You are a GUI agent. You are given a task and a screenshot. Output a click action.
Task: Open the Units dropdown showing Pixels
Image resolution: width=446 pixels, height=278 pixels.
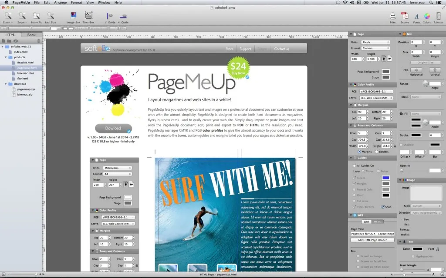(375, 43)
